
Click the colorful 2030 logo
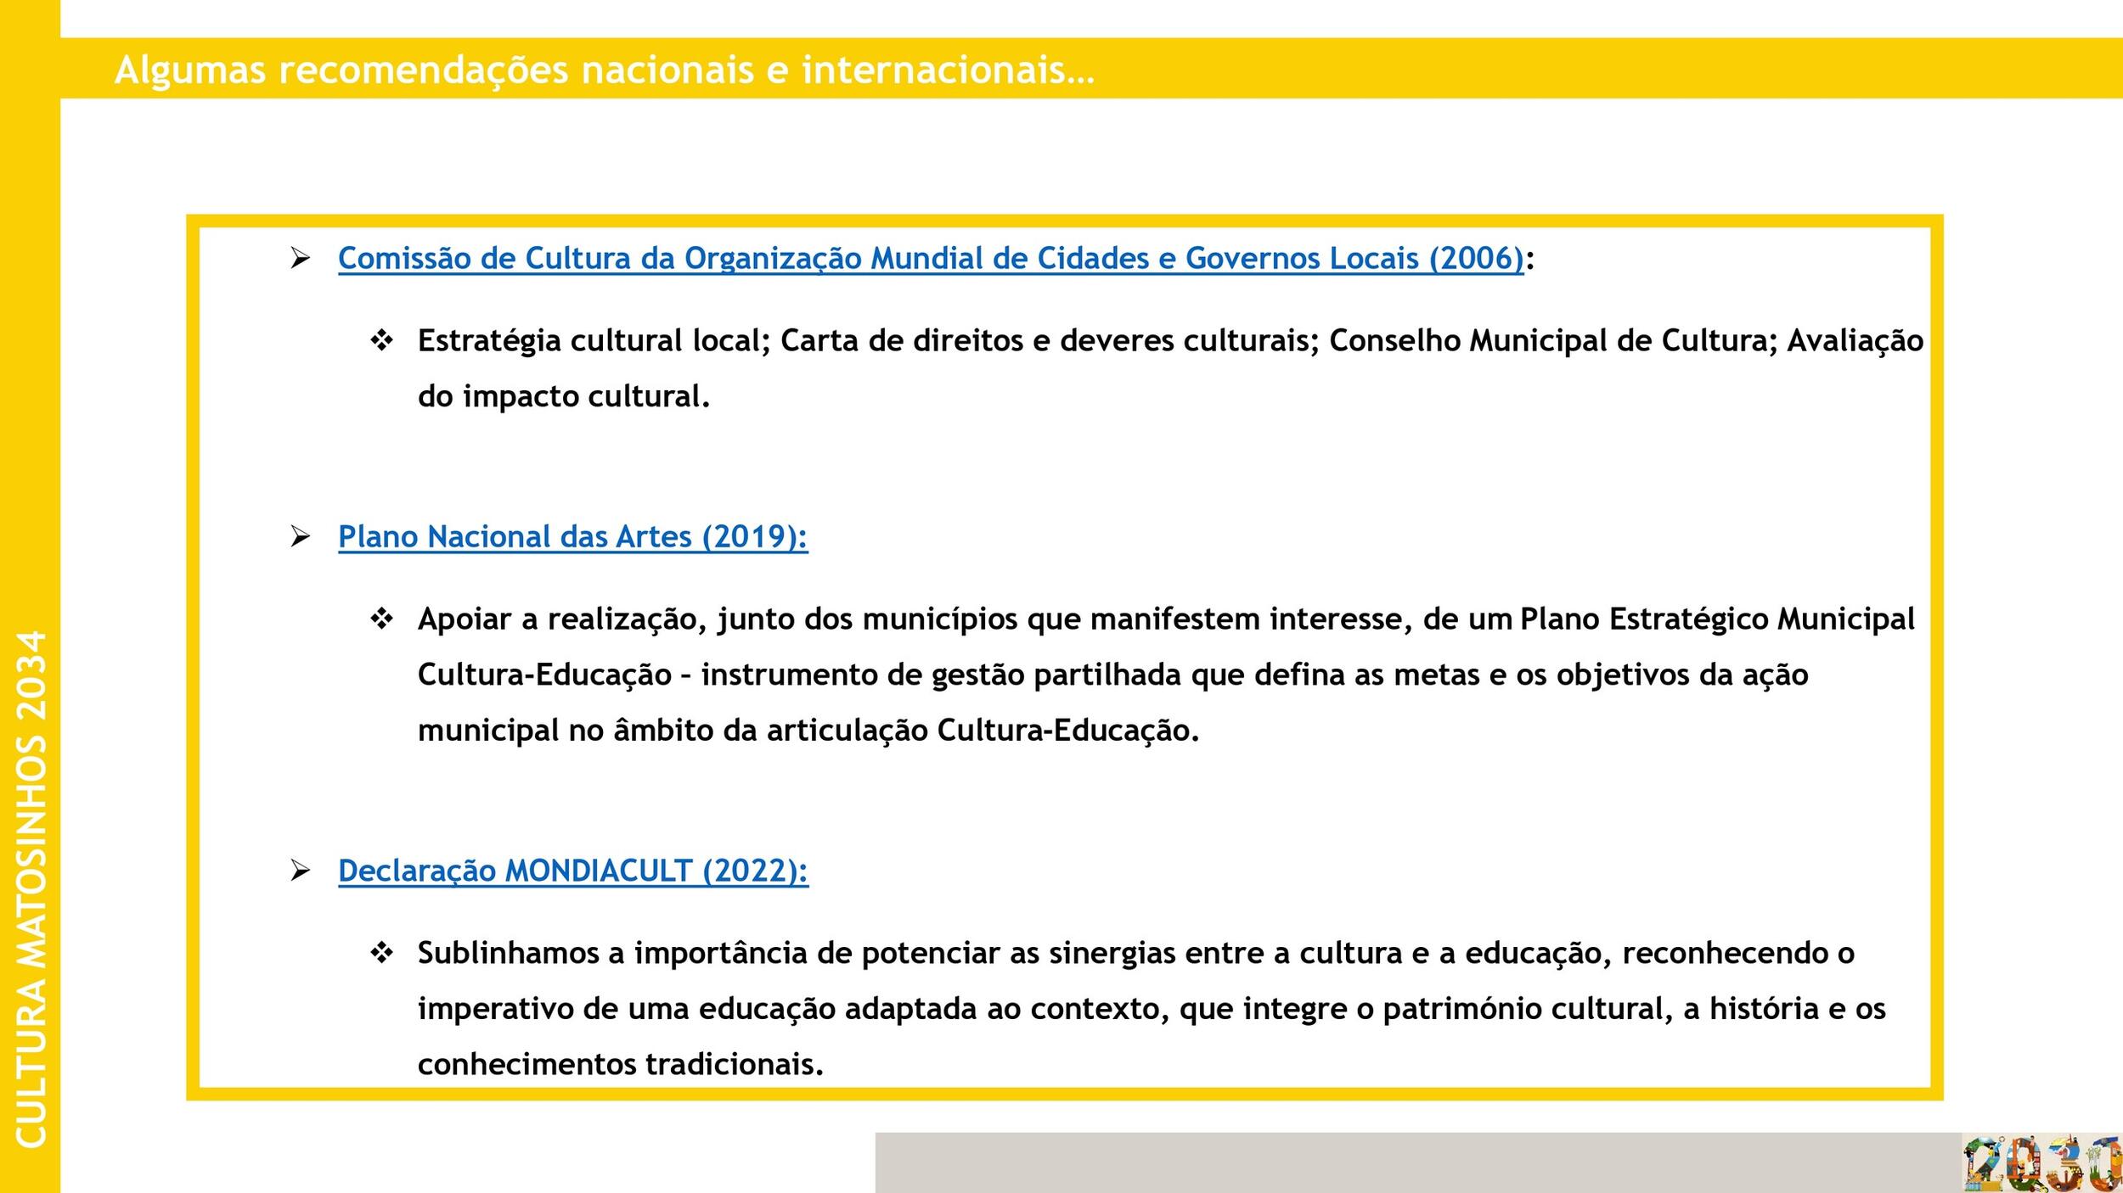coord(2041,1164)
